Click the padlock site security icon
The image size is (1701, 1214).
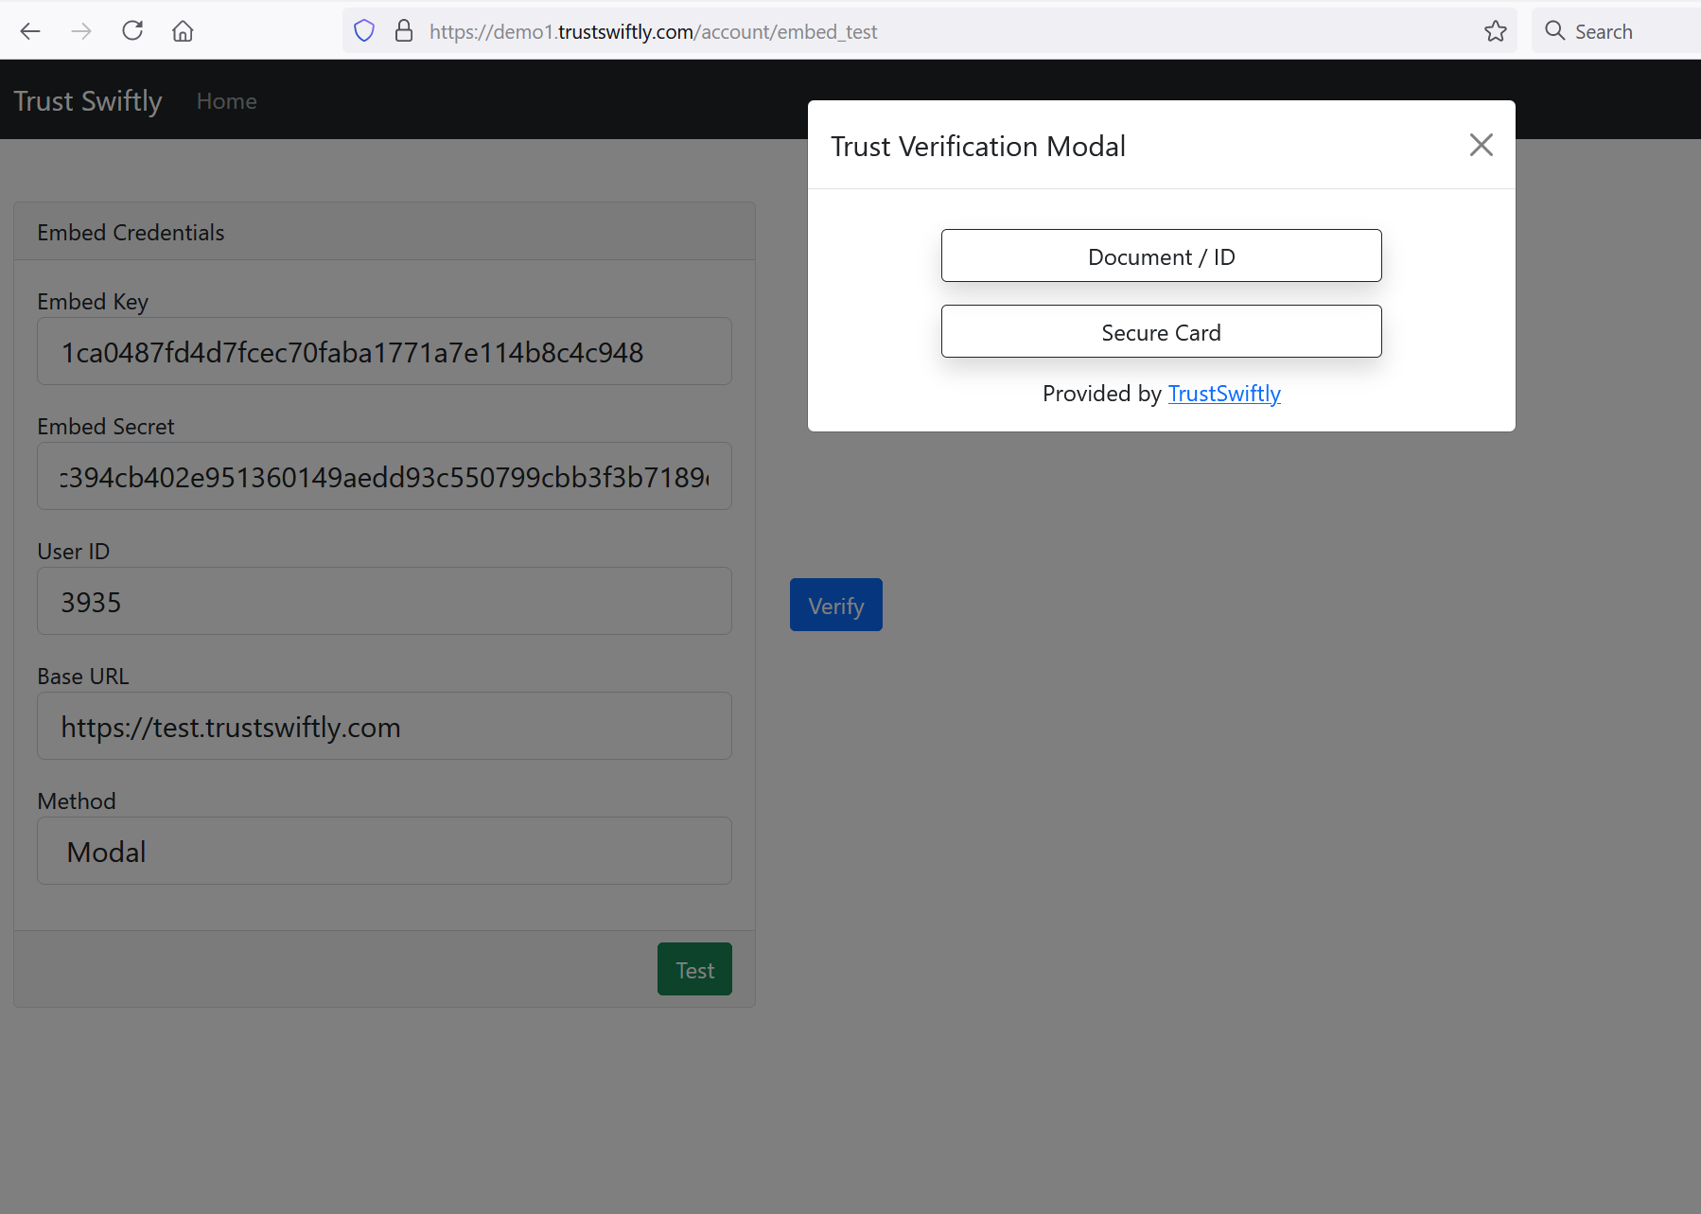tap(404, 31)
